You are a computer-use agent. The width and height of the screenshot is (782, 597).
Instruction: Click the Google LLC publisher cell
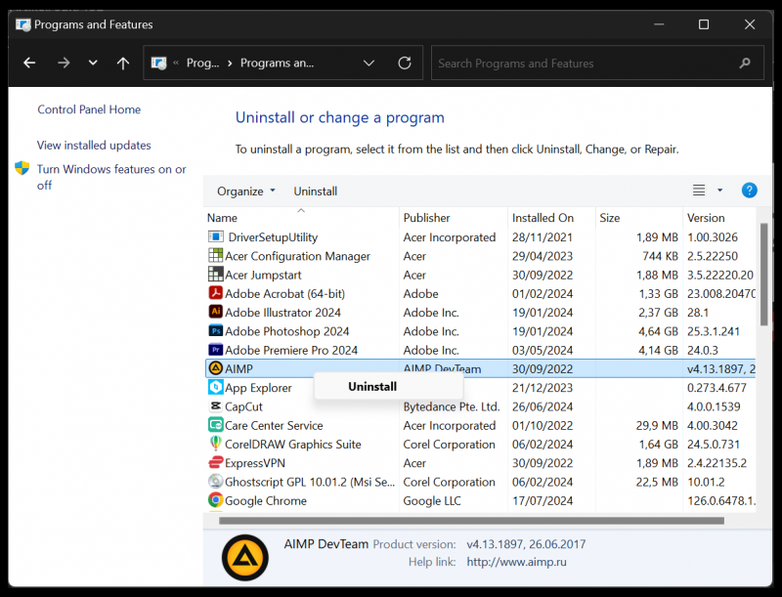click(x=432, y=501)
